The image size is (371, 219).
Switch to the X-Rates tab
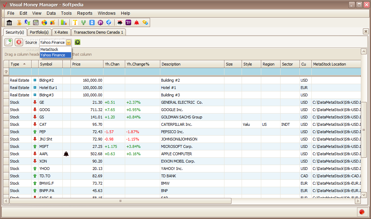61,32
